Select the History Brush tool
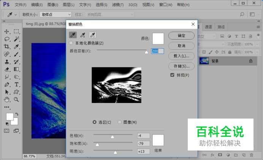263x160 pixels. [x=16, y=62]
